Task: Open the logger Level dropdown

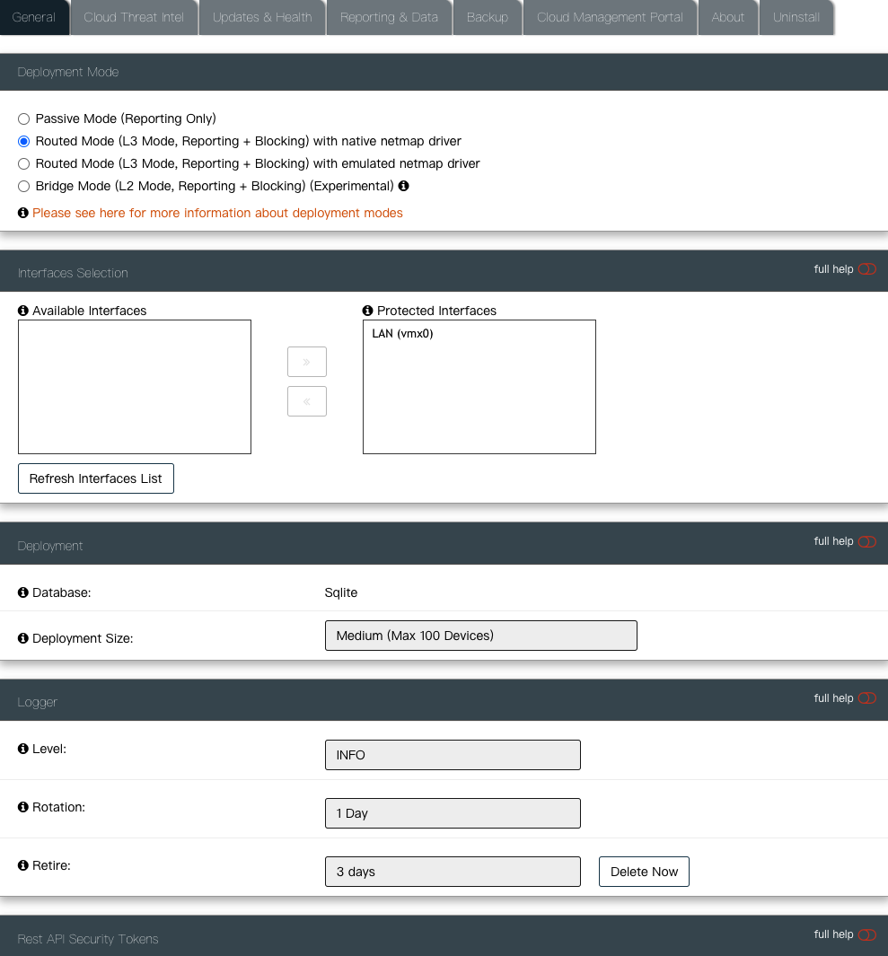Action: (453, 755)
